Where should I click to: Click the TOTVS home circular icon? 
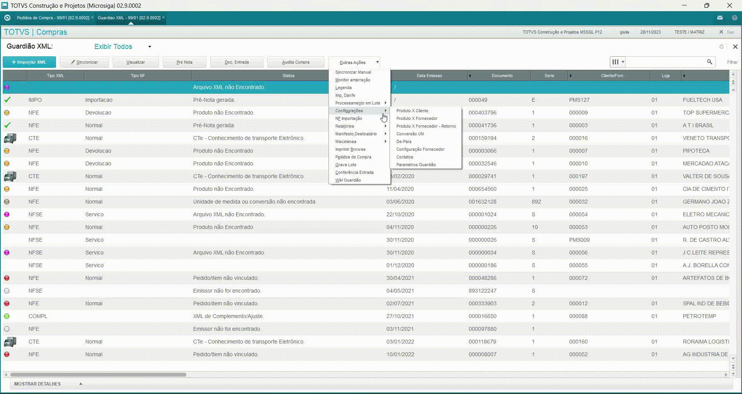(7, 18)
